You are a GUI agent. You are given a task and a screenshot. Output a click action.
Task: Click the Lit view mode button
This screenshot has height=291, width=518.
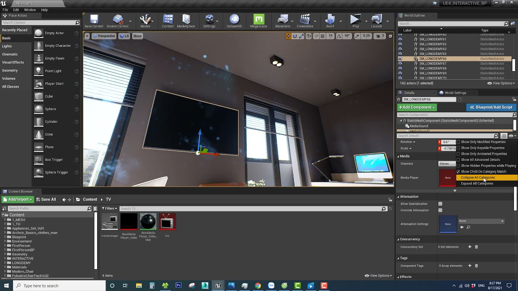(x=124, y=36)
